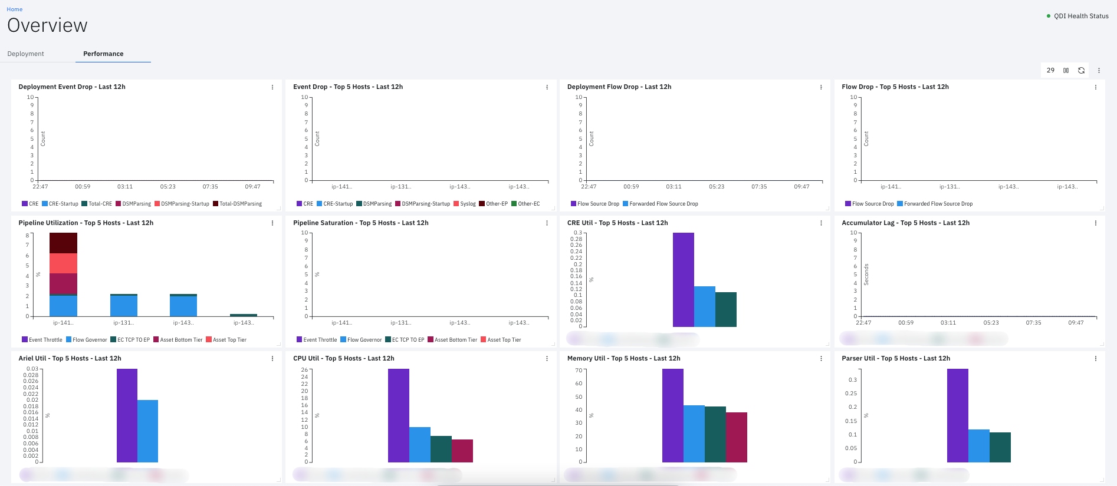Toggle DSMParsing-Startup in Deployment Event Drop legend
Image resolution: width=1117 pixels, height=486 pixels.
182,204
